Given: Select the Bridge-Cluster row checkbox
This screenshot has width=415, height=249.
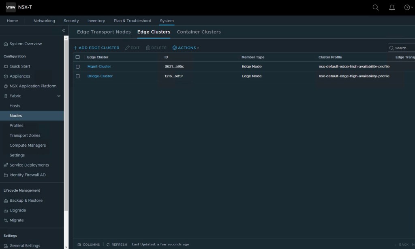Looking at the screenshot, I should click(x=78, y=76).
